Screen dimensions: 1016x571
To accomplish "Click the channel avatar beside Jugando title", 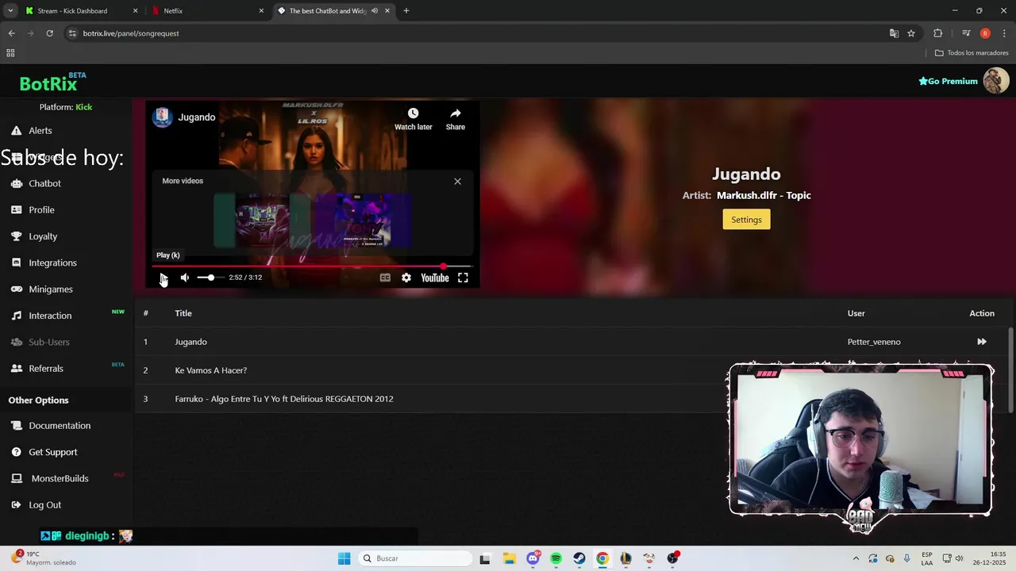I will (x=163, y=117).
